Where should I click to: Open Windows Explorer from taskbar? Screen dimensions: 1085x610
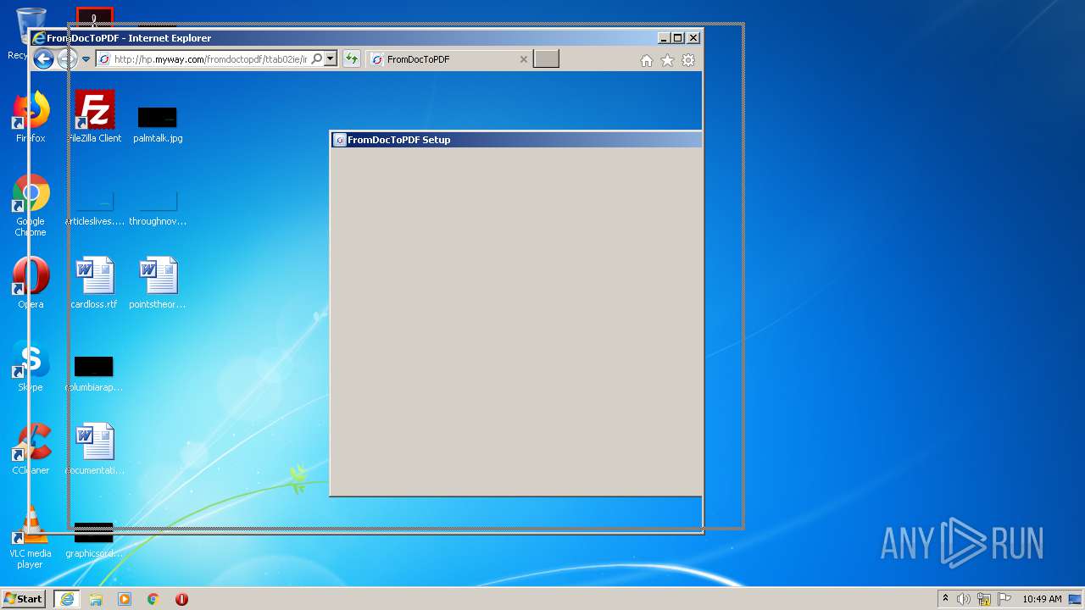pyautogui.click(x=96, y=599)
